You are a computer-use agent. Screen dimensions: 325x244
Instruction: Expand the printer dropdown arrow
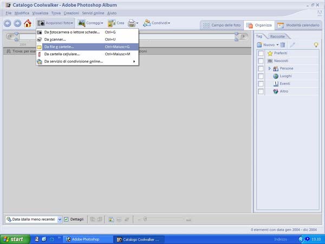point(137,23)
